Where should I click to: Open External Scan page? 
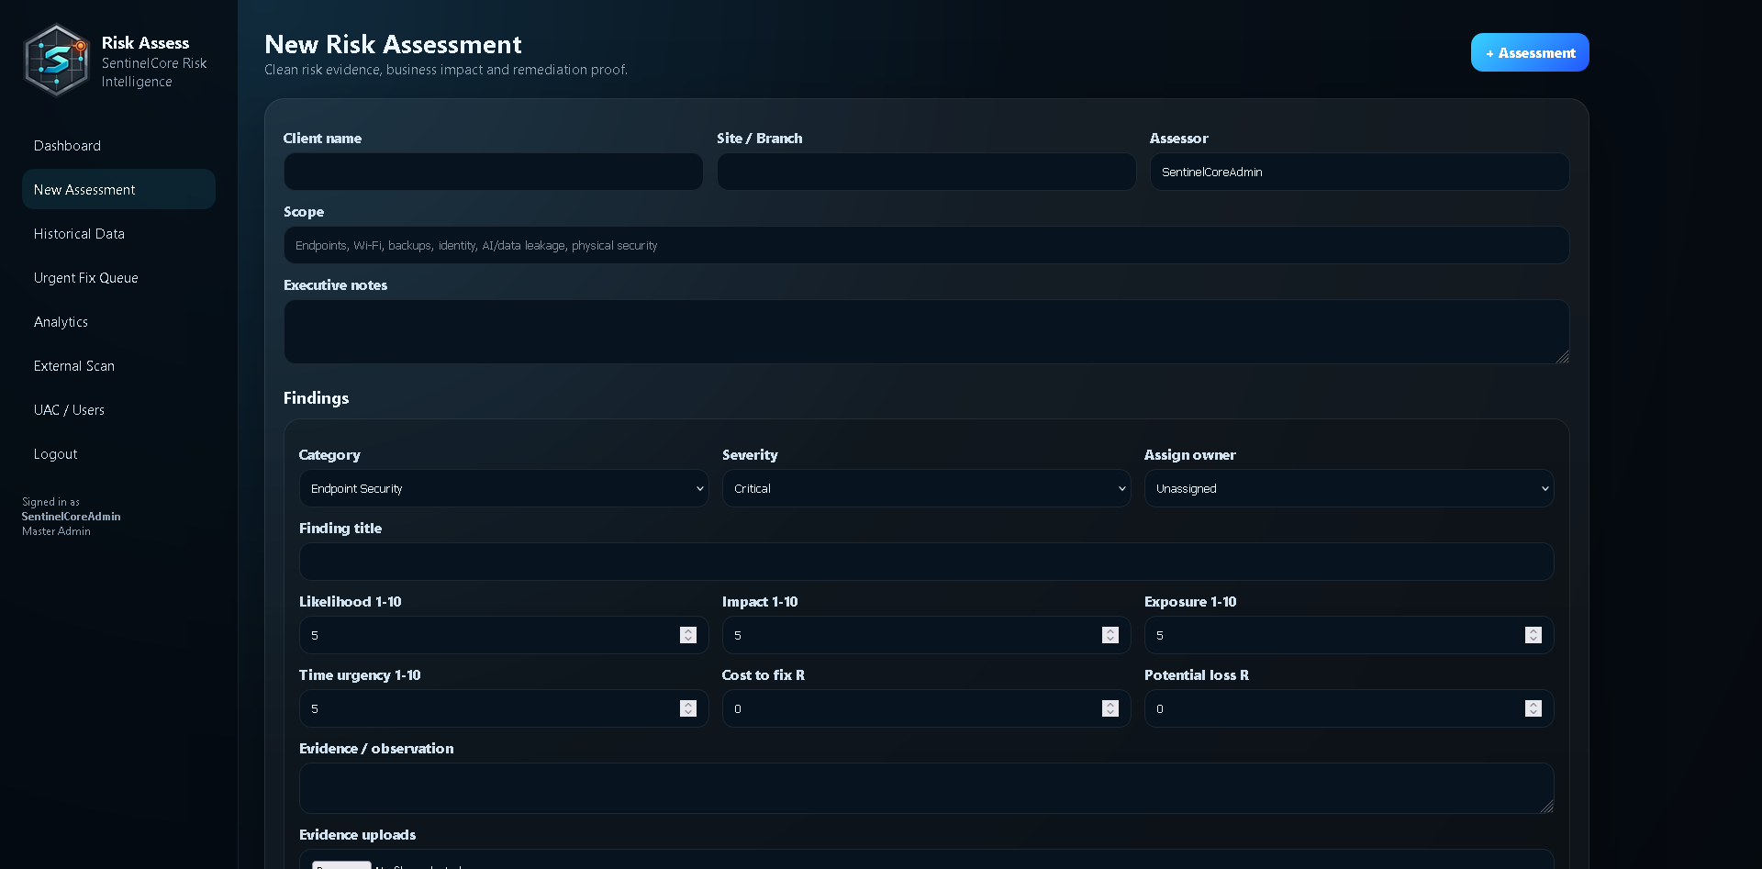[x=118, y=366]
